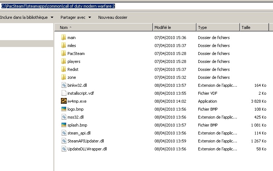Click the date 07/04/2010 15:36

coord(170,38)
